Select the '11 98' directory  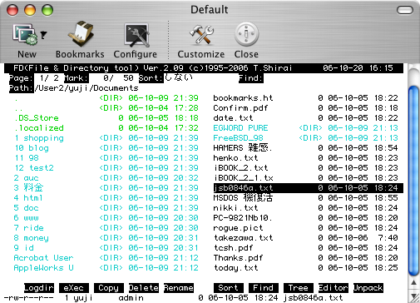106,158
